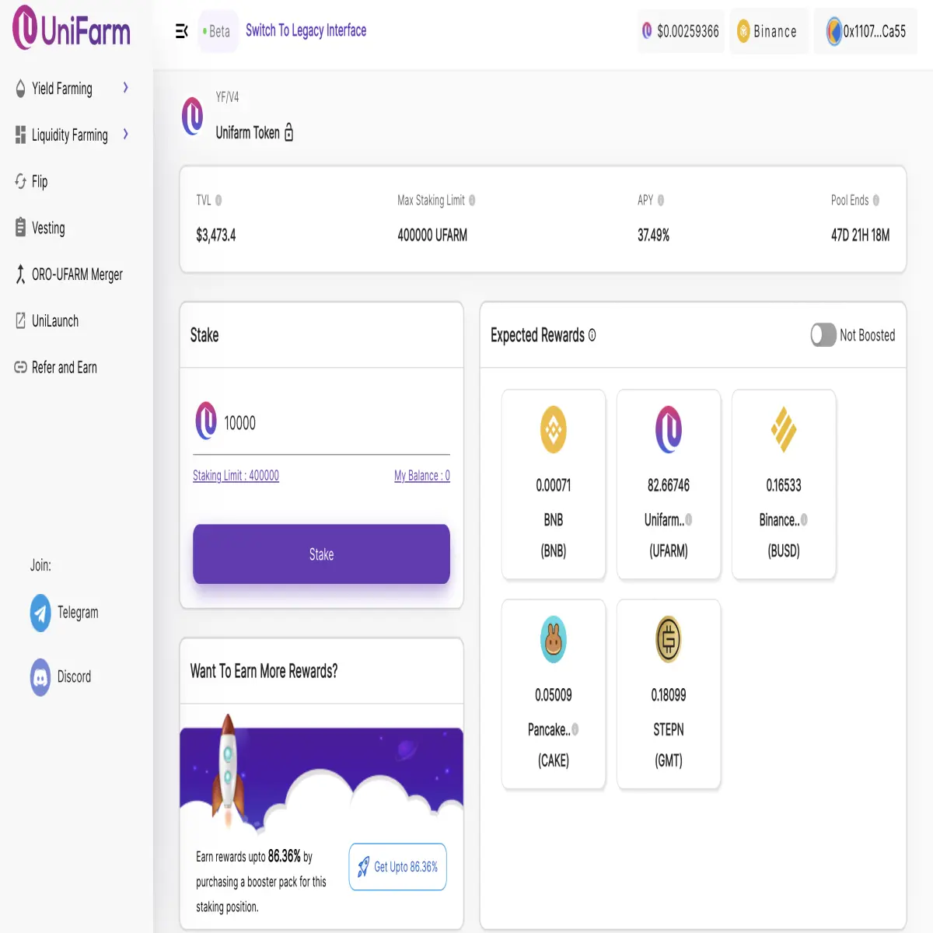This screenshot has height=933, width=933.
Task: Click the UFARM reward token icon
Action: point(669,429)
